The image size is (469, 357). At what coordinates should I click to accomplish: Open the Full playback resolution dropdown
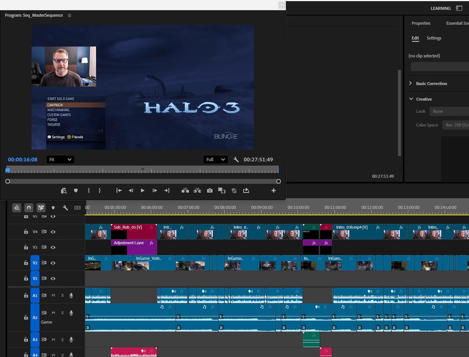click(x=215, y=159)
